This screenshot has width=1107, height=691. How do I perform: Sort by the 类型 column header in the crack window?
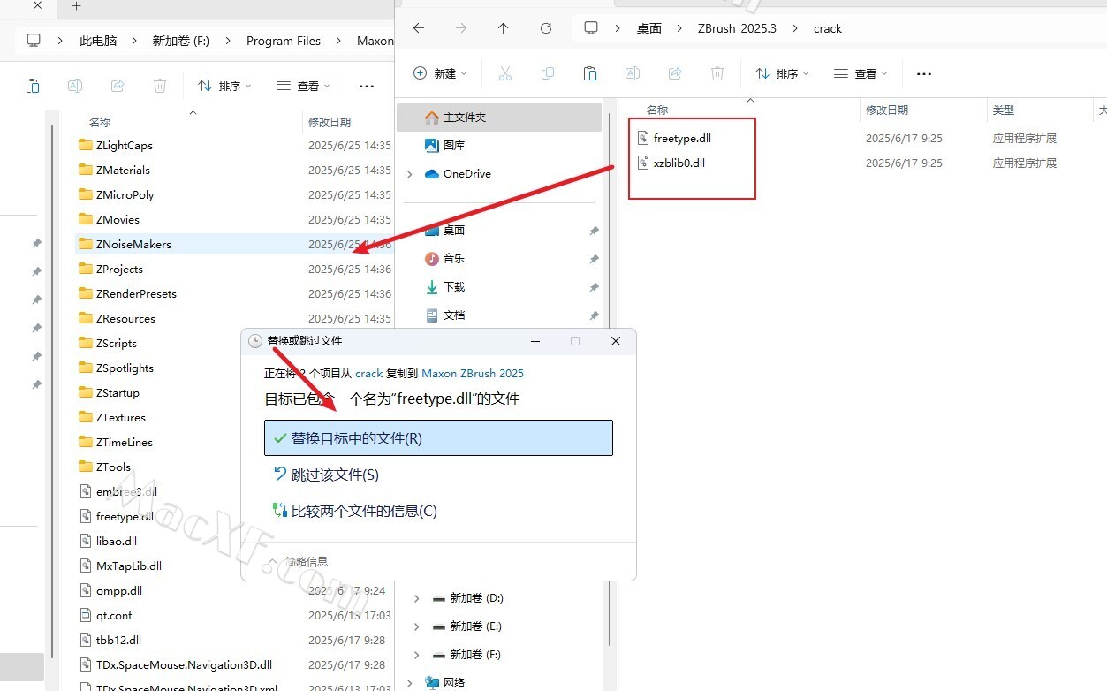tap(1004, 110)
